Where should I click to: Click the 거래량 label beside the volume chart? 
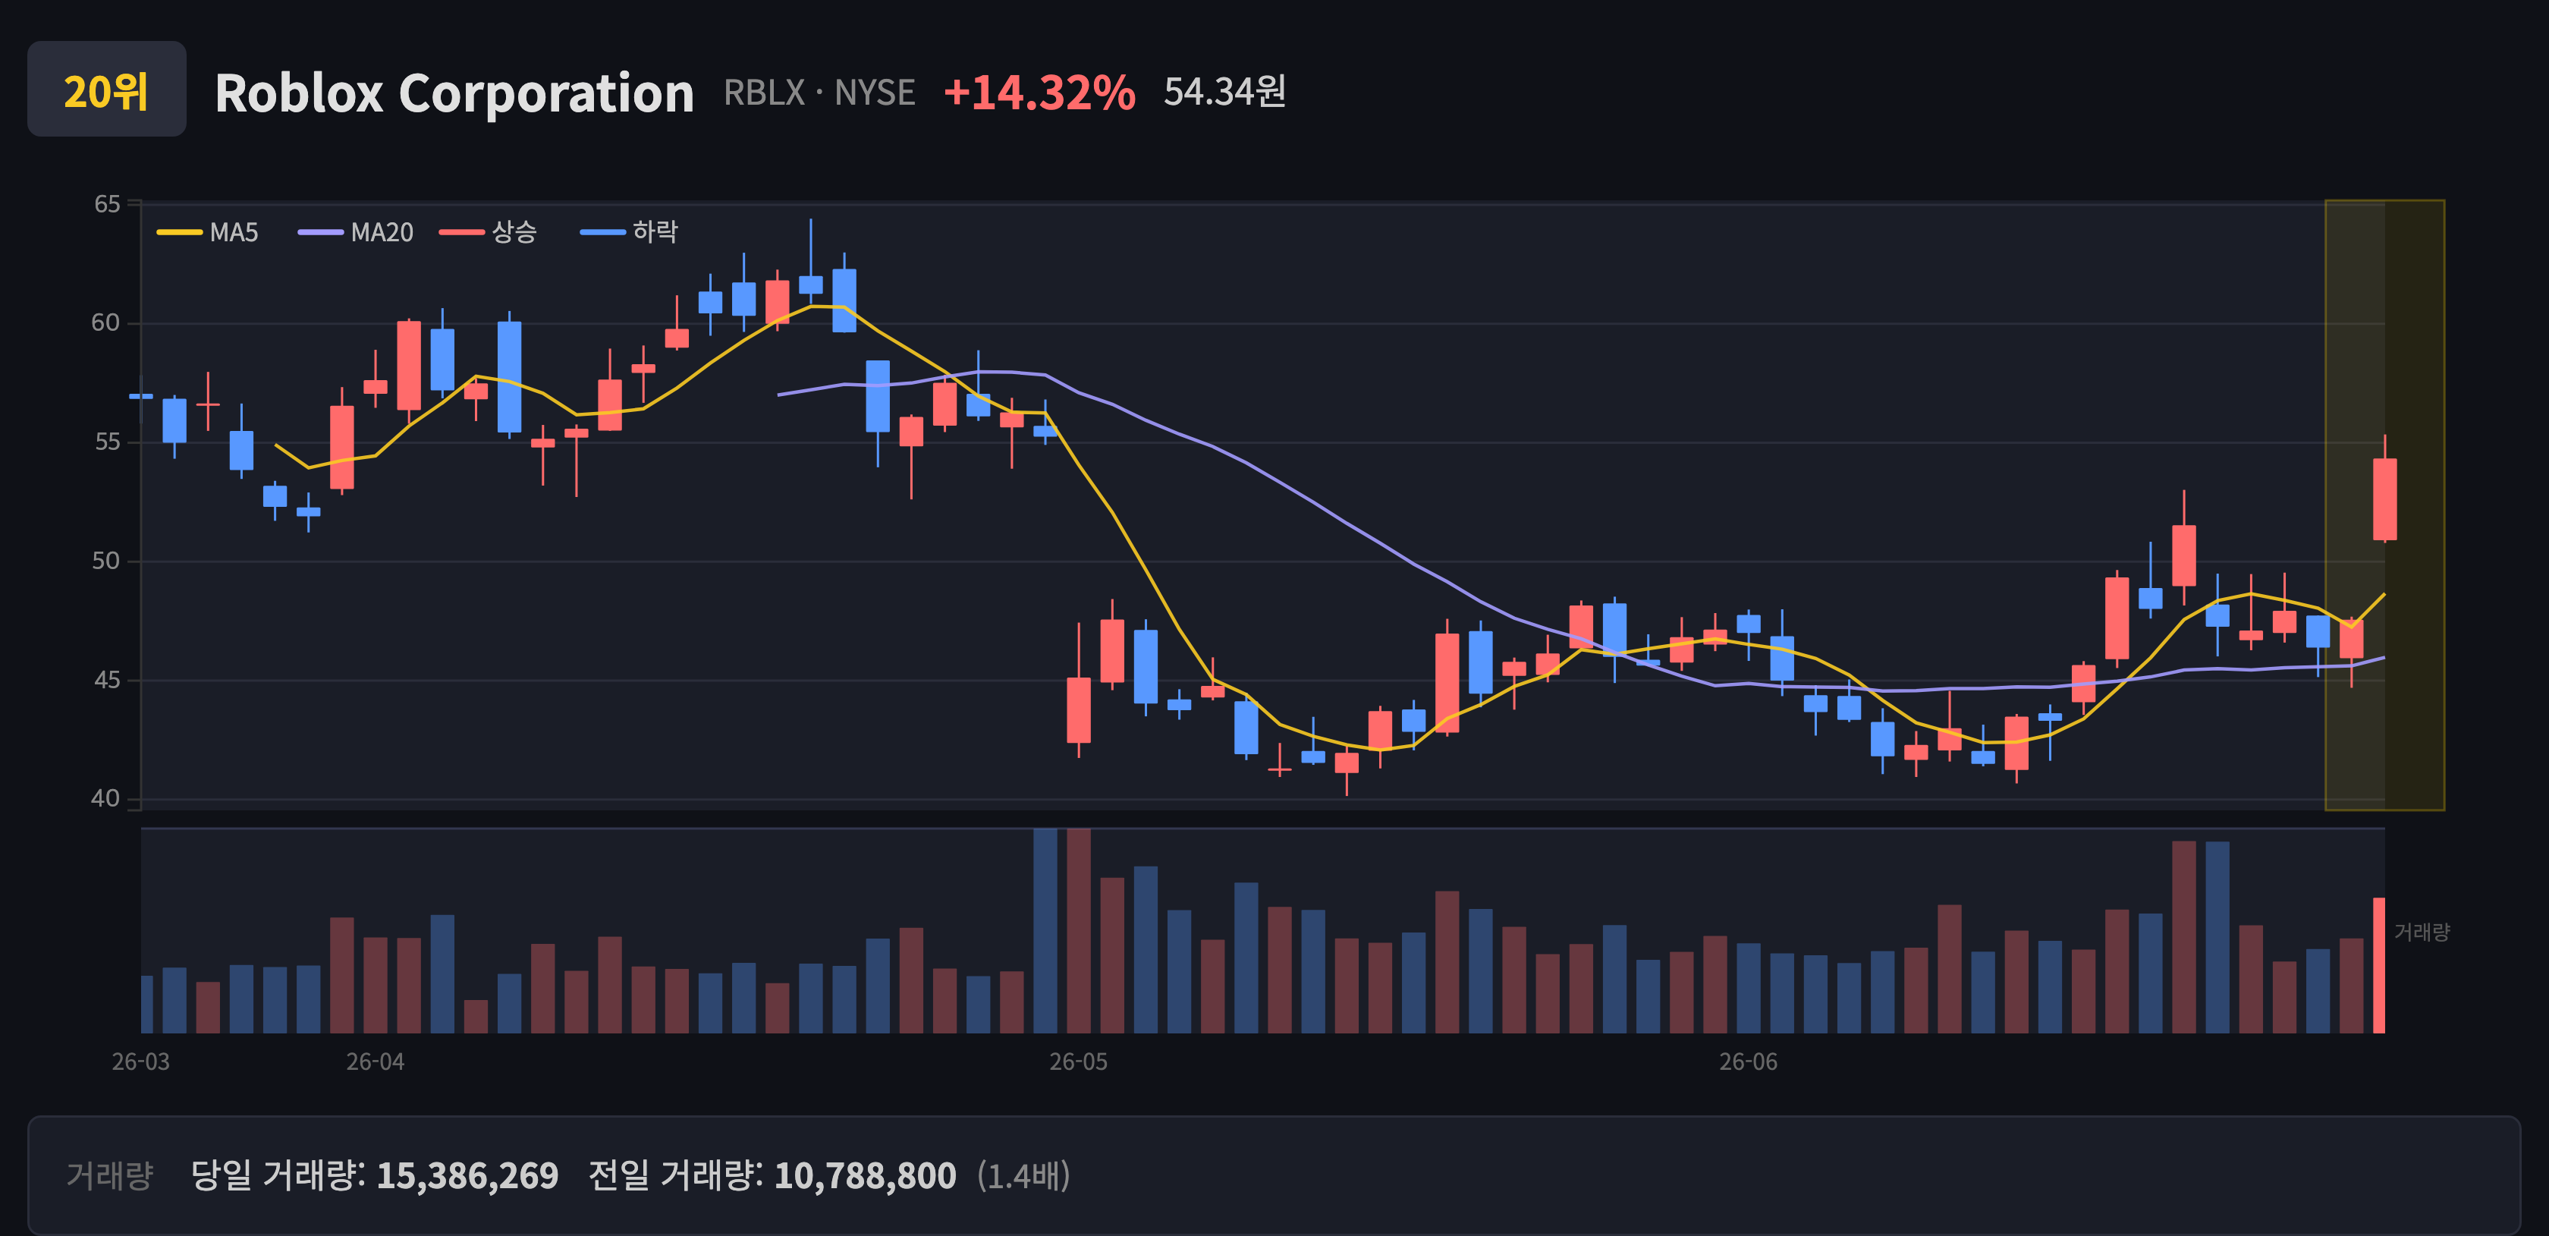coord(2422,933)
